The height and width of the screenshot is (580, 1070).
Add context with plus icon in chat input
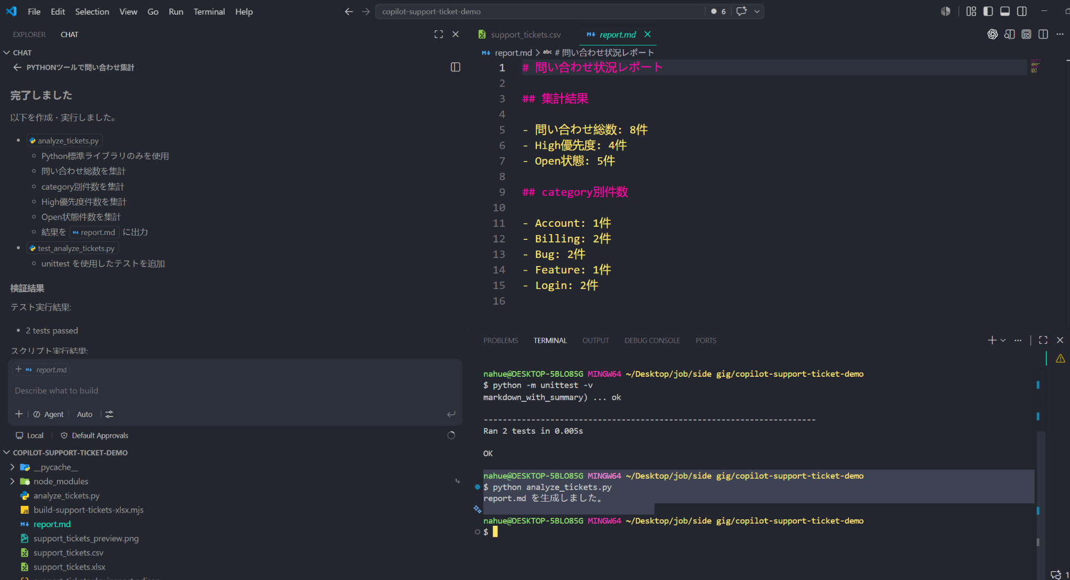tap(19, 414)
